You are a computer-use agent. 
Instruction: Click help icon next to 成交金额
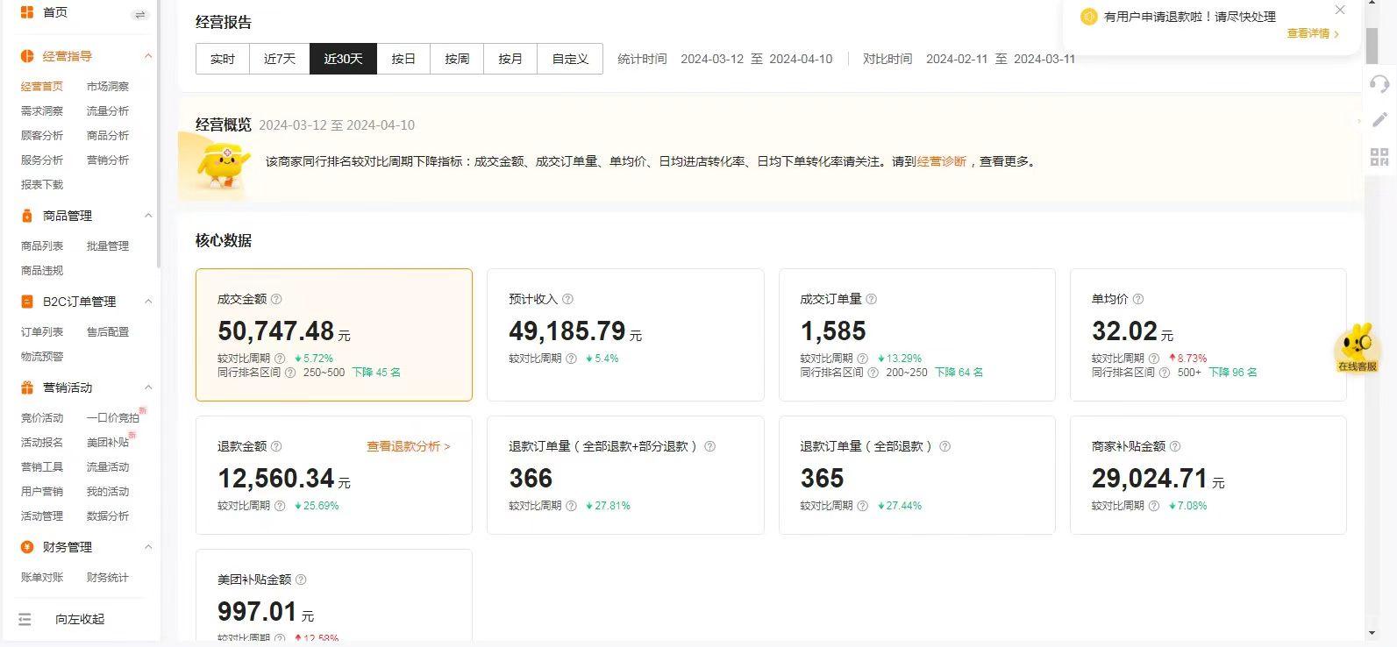(276, 299)
